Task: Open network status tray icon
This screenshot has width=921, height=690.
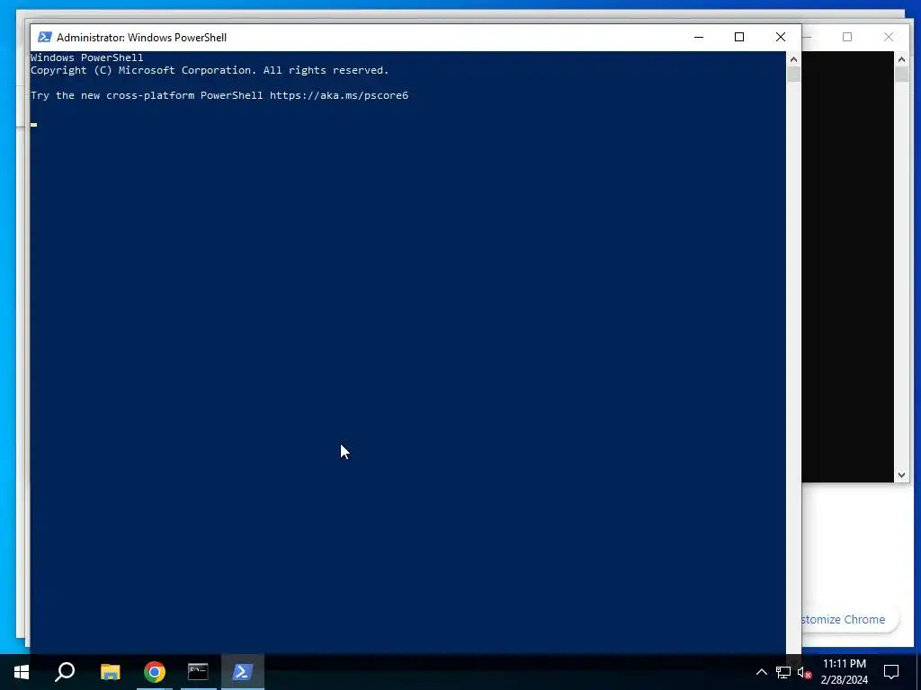Action: click(783, 672)
